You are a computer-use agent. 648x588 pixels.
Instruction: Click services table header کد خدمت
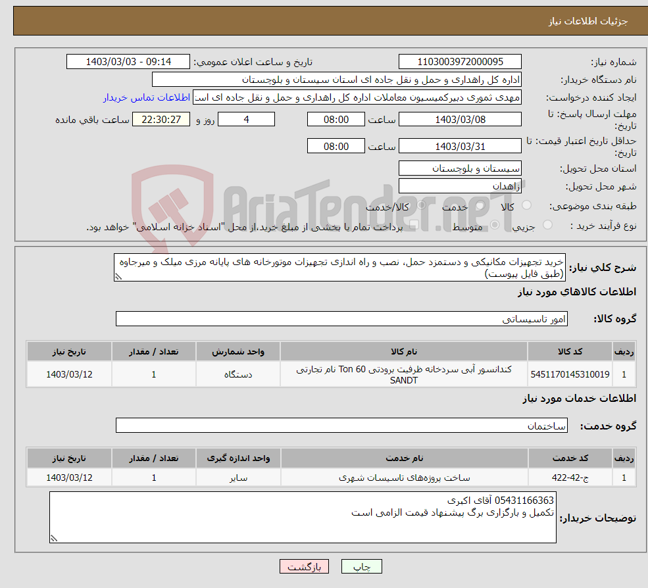point(570,458)
